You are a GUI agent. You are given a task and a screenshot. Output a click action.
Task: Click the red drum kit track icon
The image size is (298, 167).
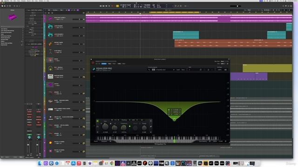(50, 60)
